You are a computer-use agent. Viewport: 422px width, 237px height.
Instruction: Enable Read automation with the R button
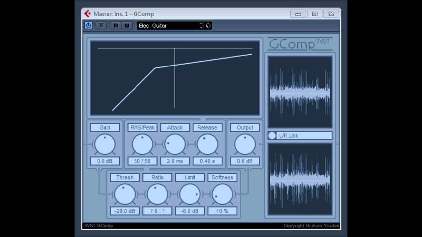point(116,25)
